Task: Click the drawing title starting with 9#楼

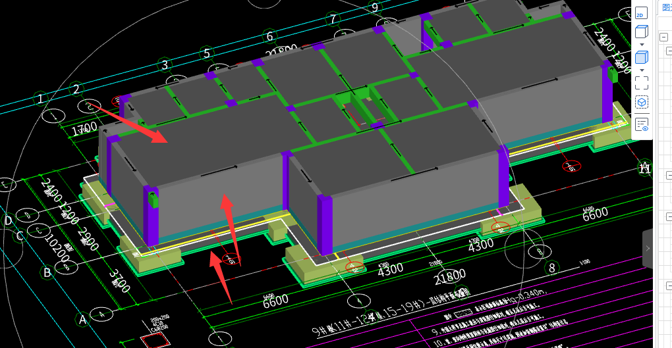Action: (390, 314)
